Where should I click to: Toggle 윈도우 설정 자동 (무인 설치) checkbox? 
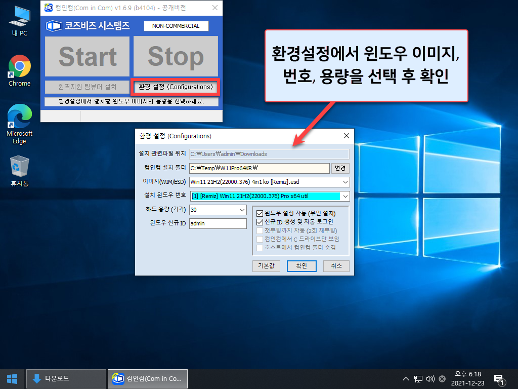point(260,213)
